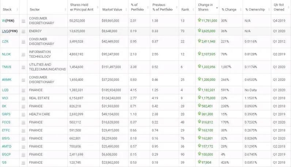This screenshot has width=291, height=167.
Task: Sort by the % Ownership column
Action: coord(255,10)
